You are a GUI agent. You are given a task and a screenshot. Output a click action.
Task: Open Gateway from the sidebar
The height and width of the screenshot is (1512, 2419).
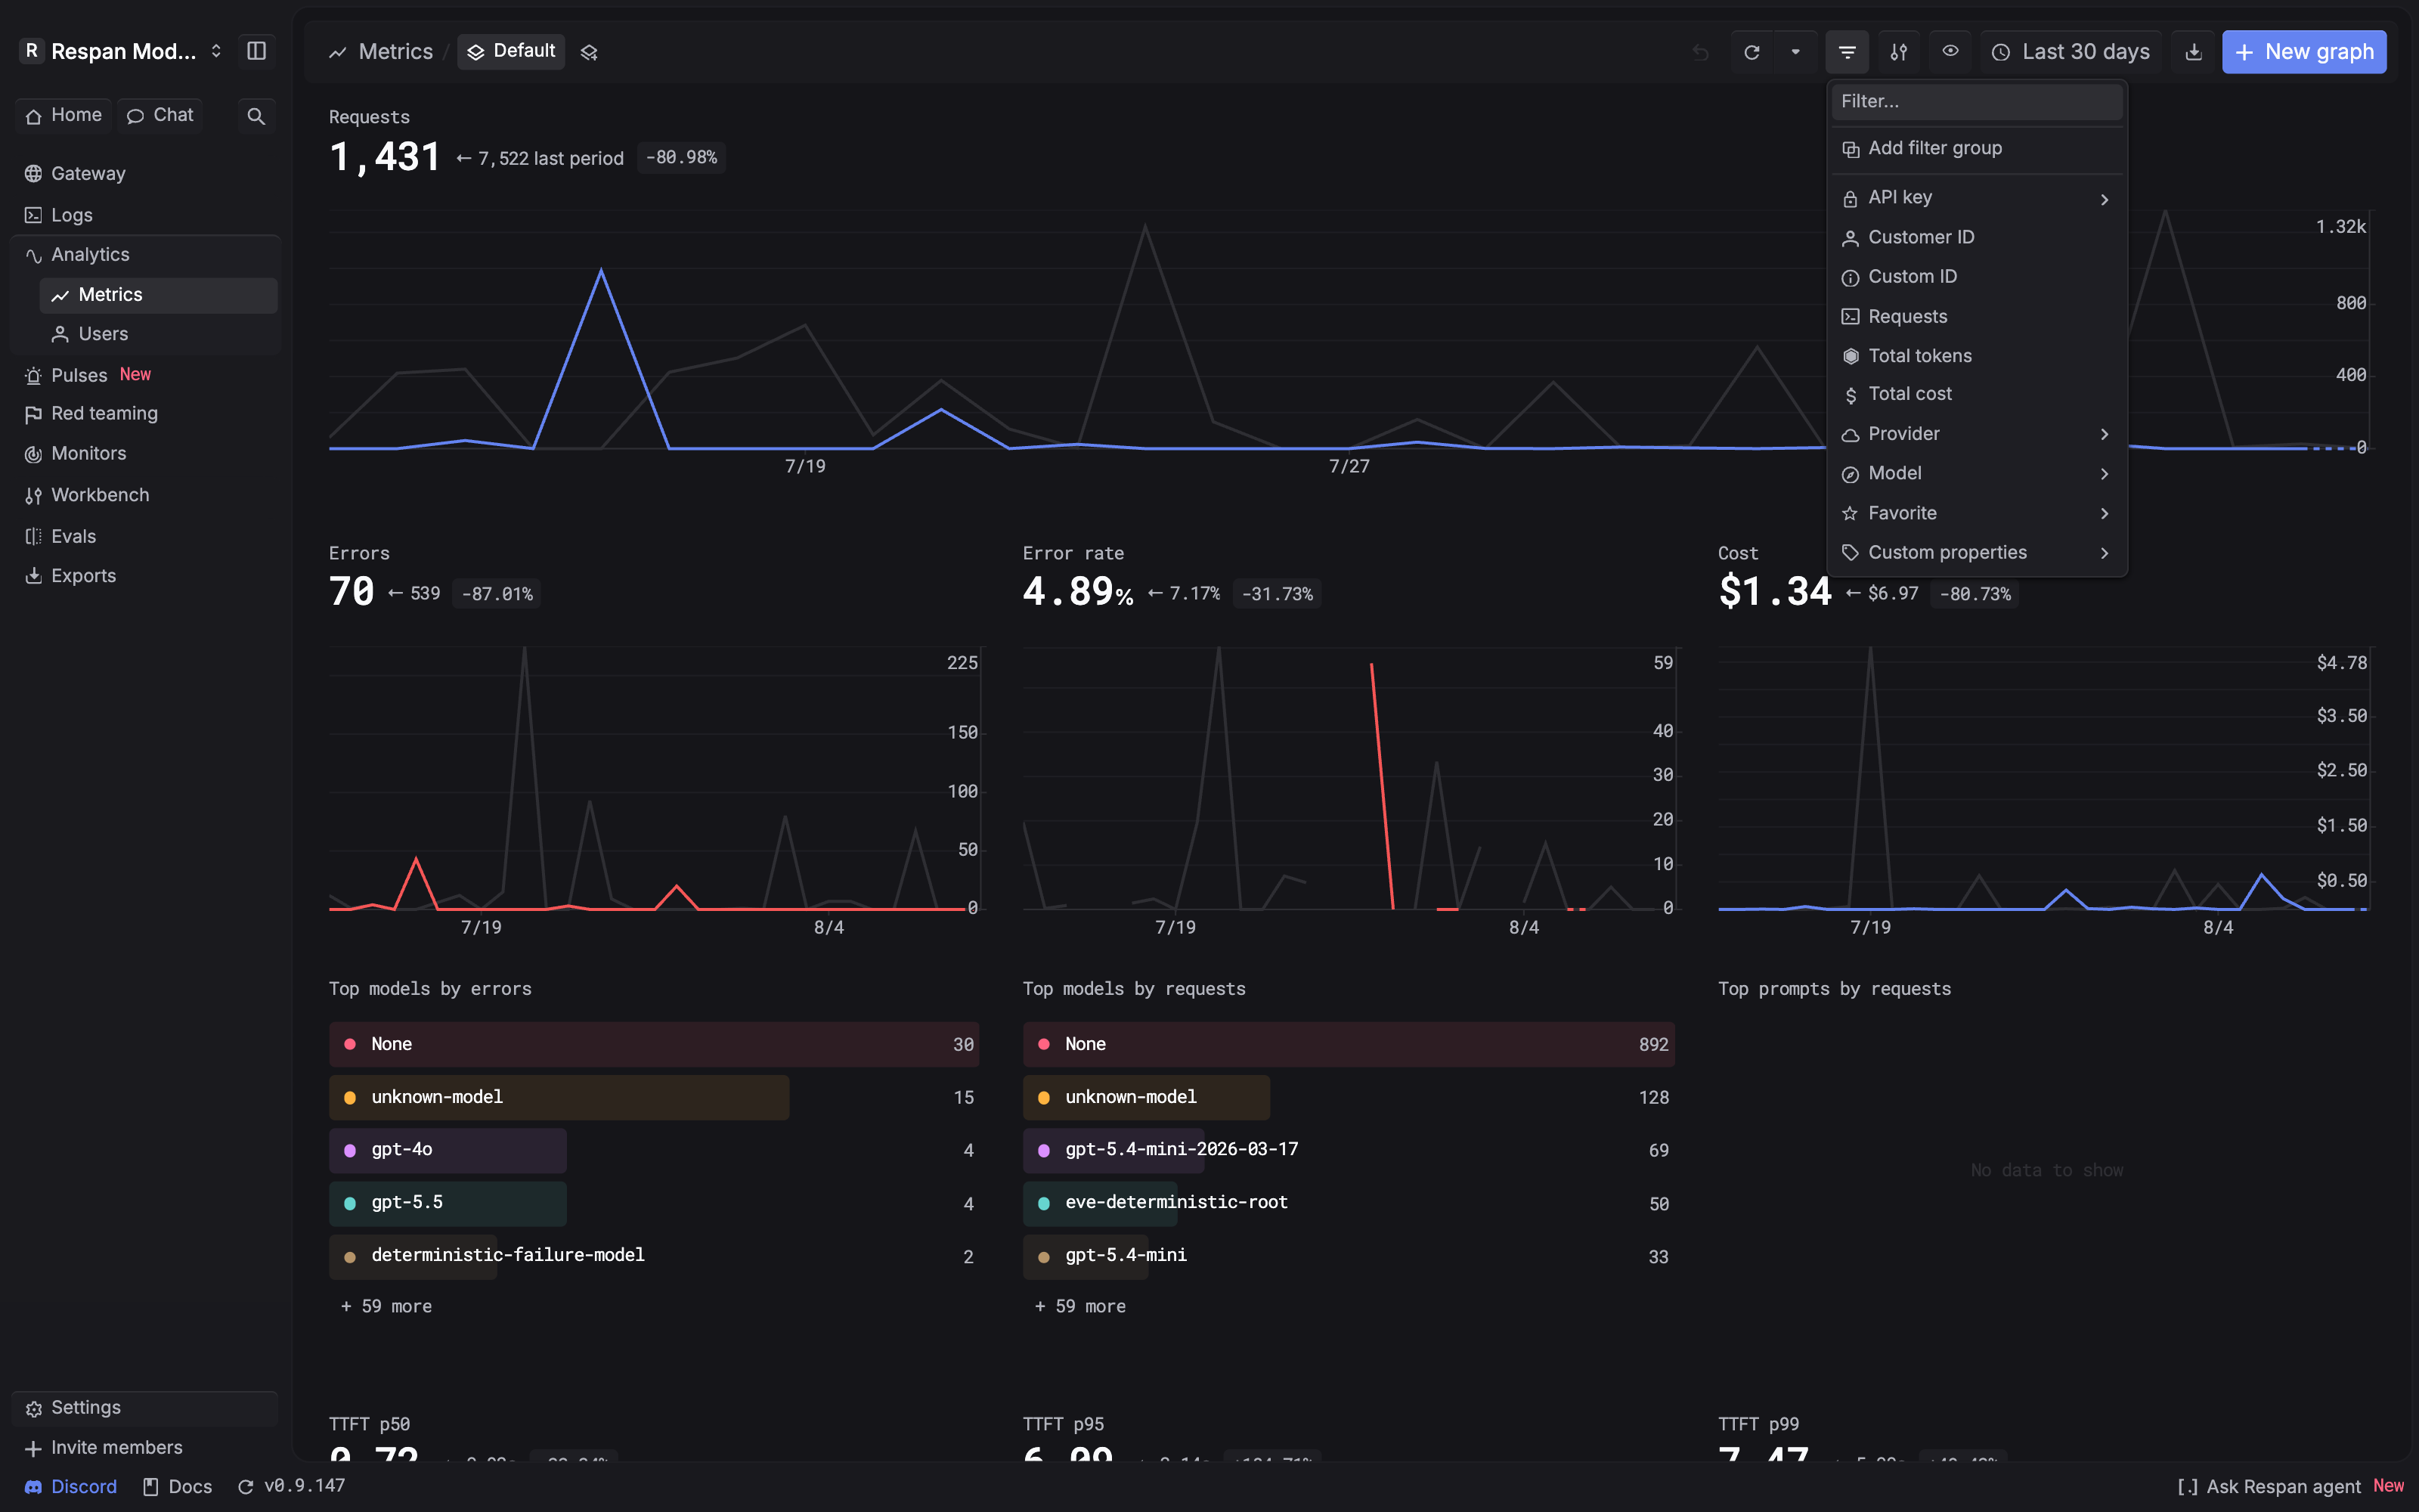coord(145,173)
